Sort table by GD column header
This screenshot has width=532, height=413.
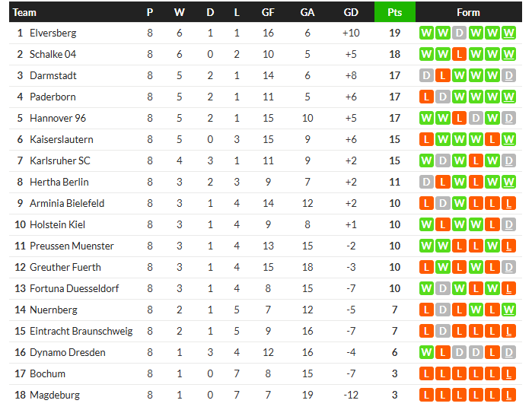(x=351, y=12)
